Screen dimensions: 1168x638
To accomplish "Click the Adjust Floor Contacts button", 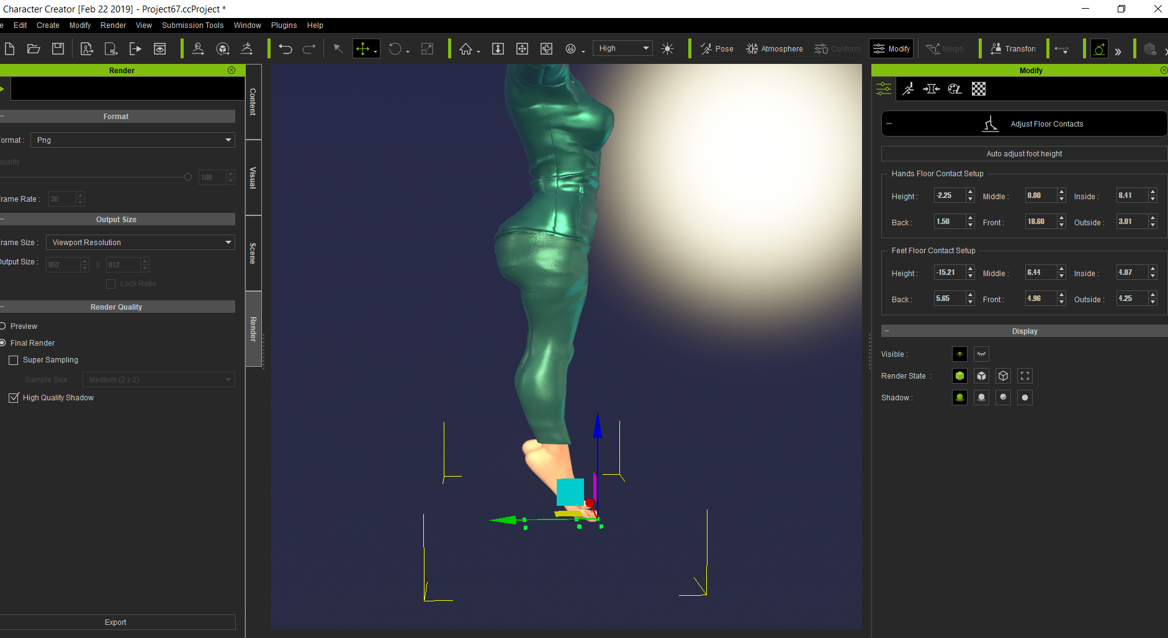I will 1024,124.
